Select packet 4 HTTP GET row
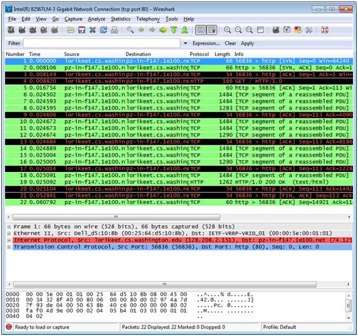The image size is (358, 336). point(179,81)
